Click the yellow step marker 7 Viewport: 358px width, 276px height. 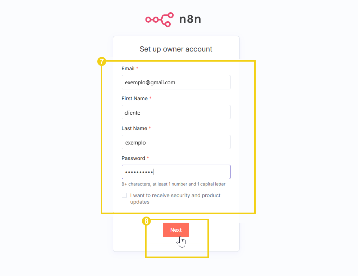click(x=102, y=62)
